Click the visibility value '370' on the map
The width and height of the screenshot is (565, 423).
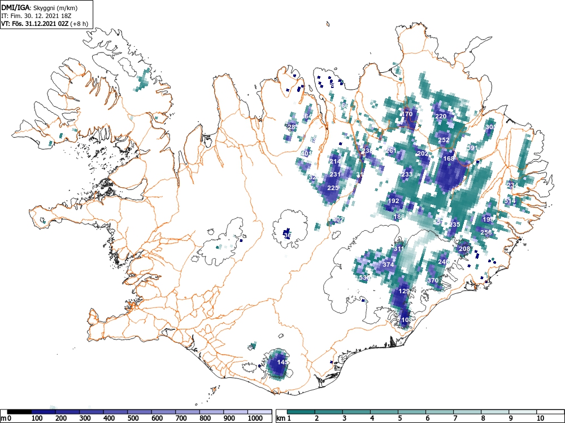coord(433,280)
